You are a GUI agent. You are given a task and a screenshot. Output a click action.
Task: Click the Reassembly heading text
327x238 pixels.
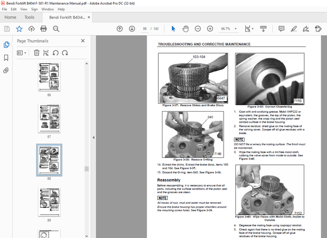pos(169,180)
